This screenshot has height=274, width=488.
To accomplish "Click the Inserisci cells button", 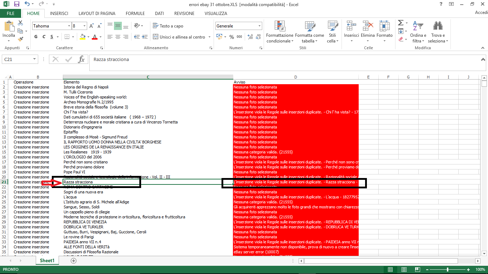I will click(x=351, y=32).
